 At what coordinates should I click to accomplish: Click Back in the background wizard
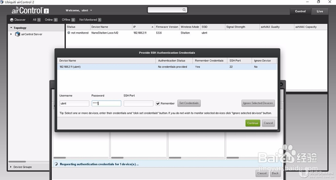[275, 173]
